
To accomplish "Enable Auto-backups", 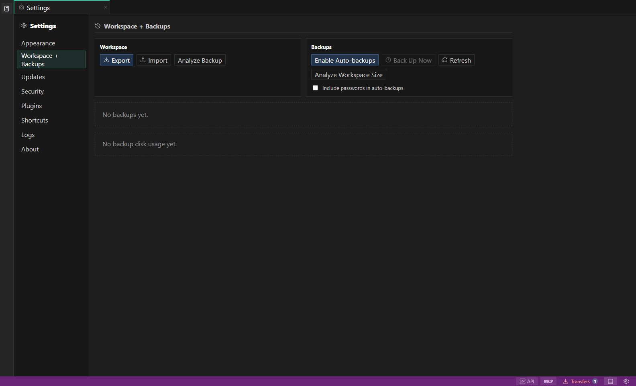I will click(x=345, y=60).
